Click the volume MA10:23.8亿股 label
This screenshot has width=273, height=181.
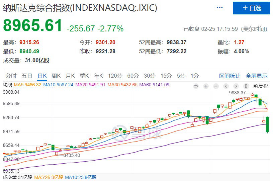coord(81,177)
